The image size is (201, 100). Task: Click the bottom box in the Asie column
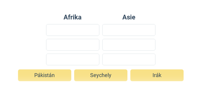[129, 59]
